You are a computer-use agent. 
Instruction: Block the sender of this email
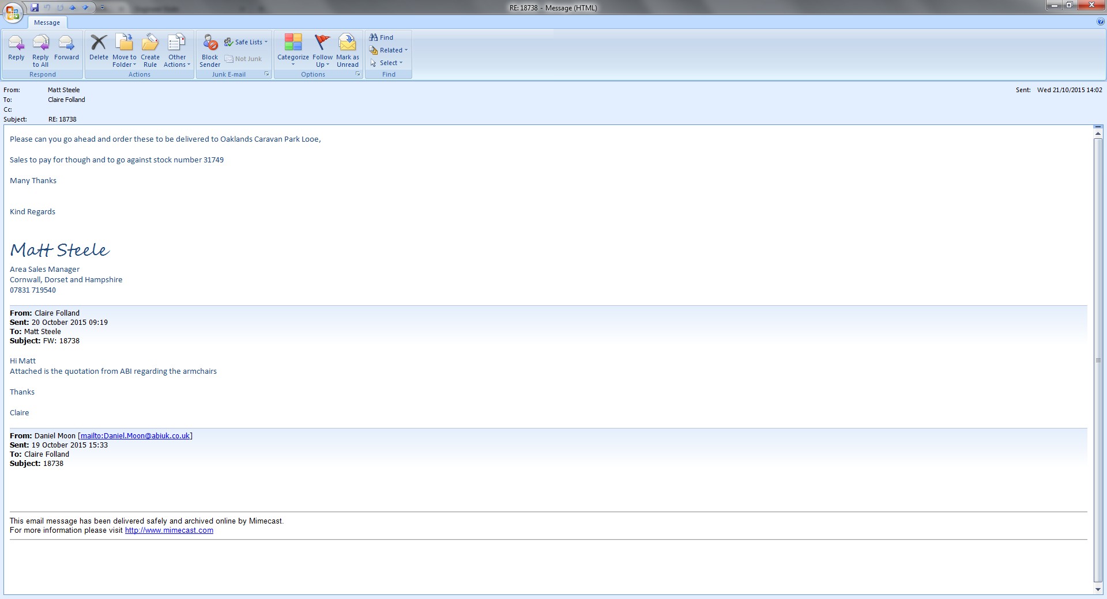210,44
